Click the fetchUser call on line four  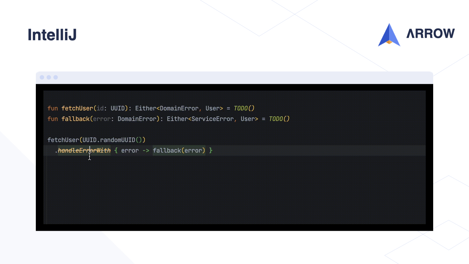click(x=63, y=140)
